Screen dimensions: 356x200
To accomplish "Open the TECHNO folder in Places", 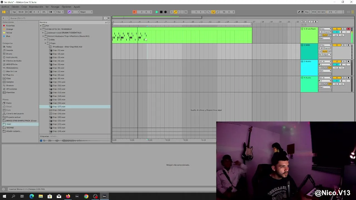I will point(10,128).
